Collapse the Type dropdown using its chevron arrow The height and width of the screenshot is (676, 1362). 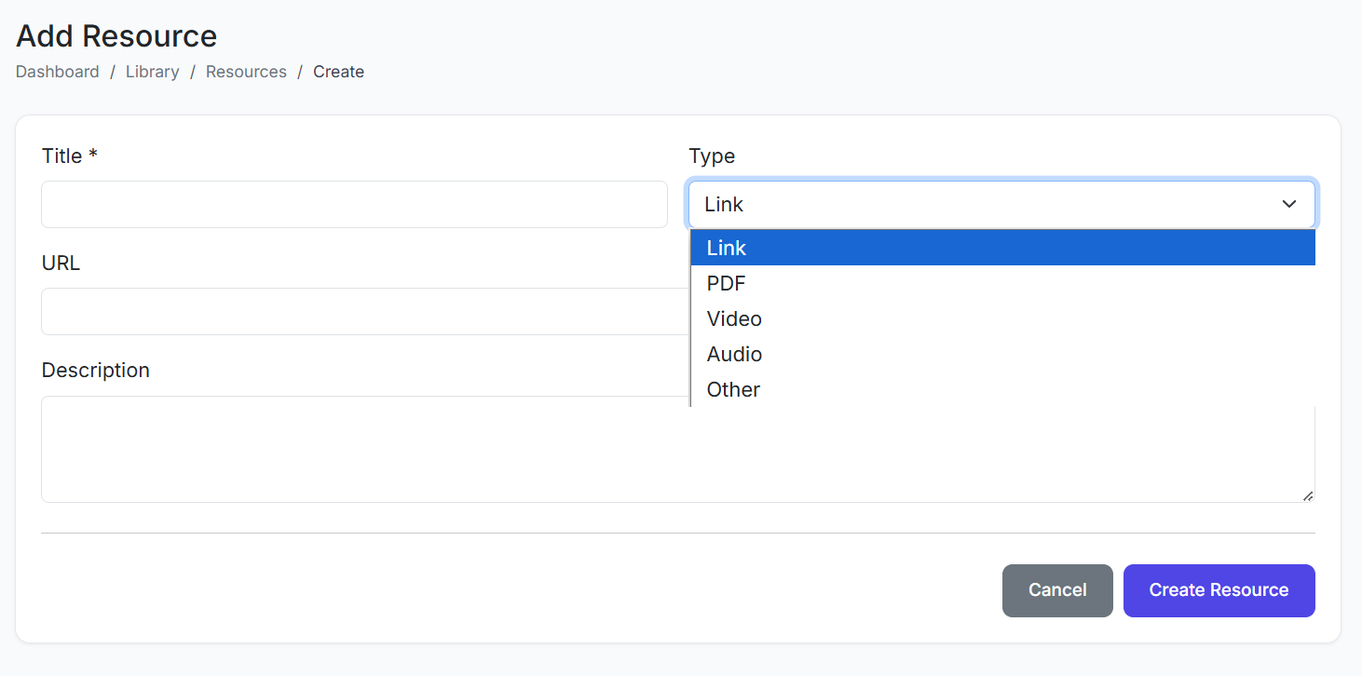pos(1289,204)
